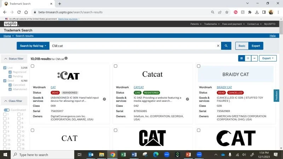Switch to Basic search mode

[x=242, y=46]
